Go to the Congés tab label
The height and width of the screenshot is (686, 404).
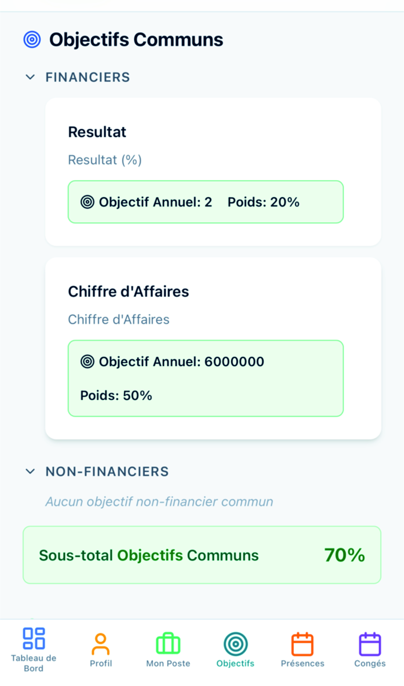tap(370, 663)
